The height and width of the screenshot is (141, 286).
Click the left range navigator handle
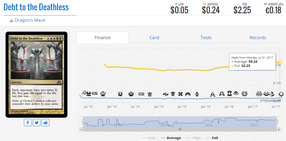coord(83,122)
